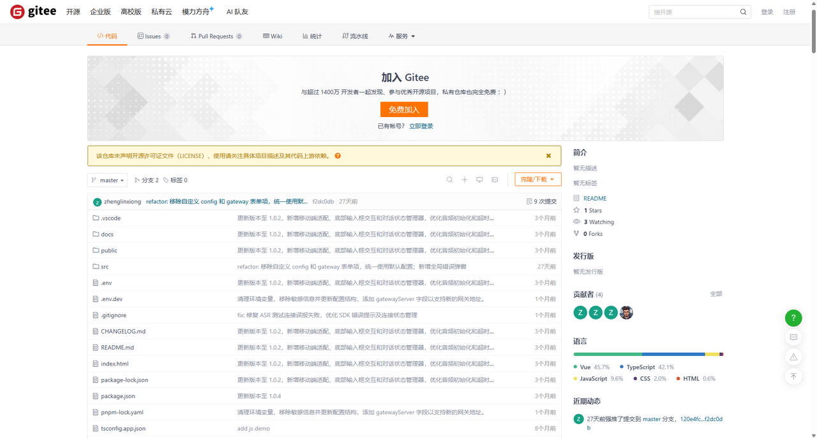Open the 流水线 tab
Screen dimensions: 817x439
[355, 36]
